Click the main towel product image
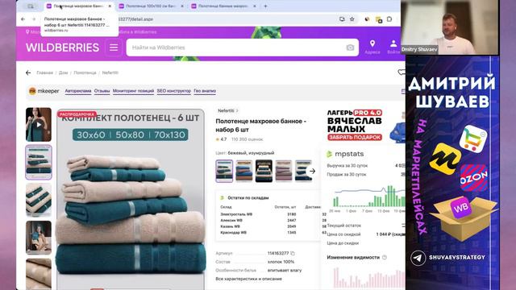 [131, 199]
